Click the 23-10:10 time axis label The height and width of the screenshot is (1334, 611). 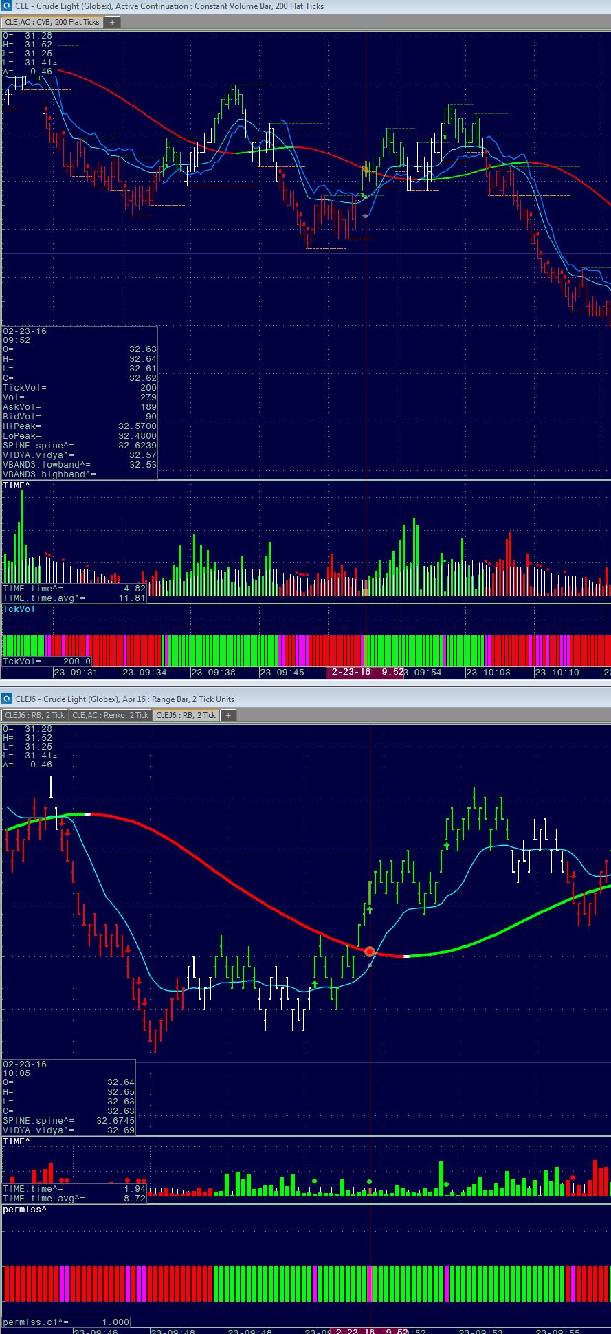pyautogui.click(x=557, y=672)
